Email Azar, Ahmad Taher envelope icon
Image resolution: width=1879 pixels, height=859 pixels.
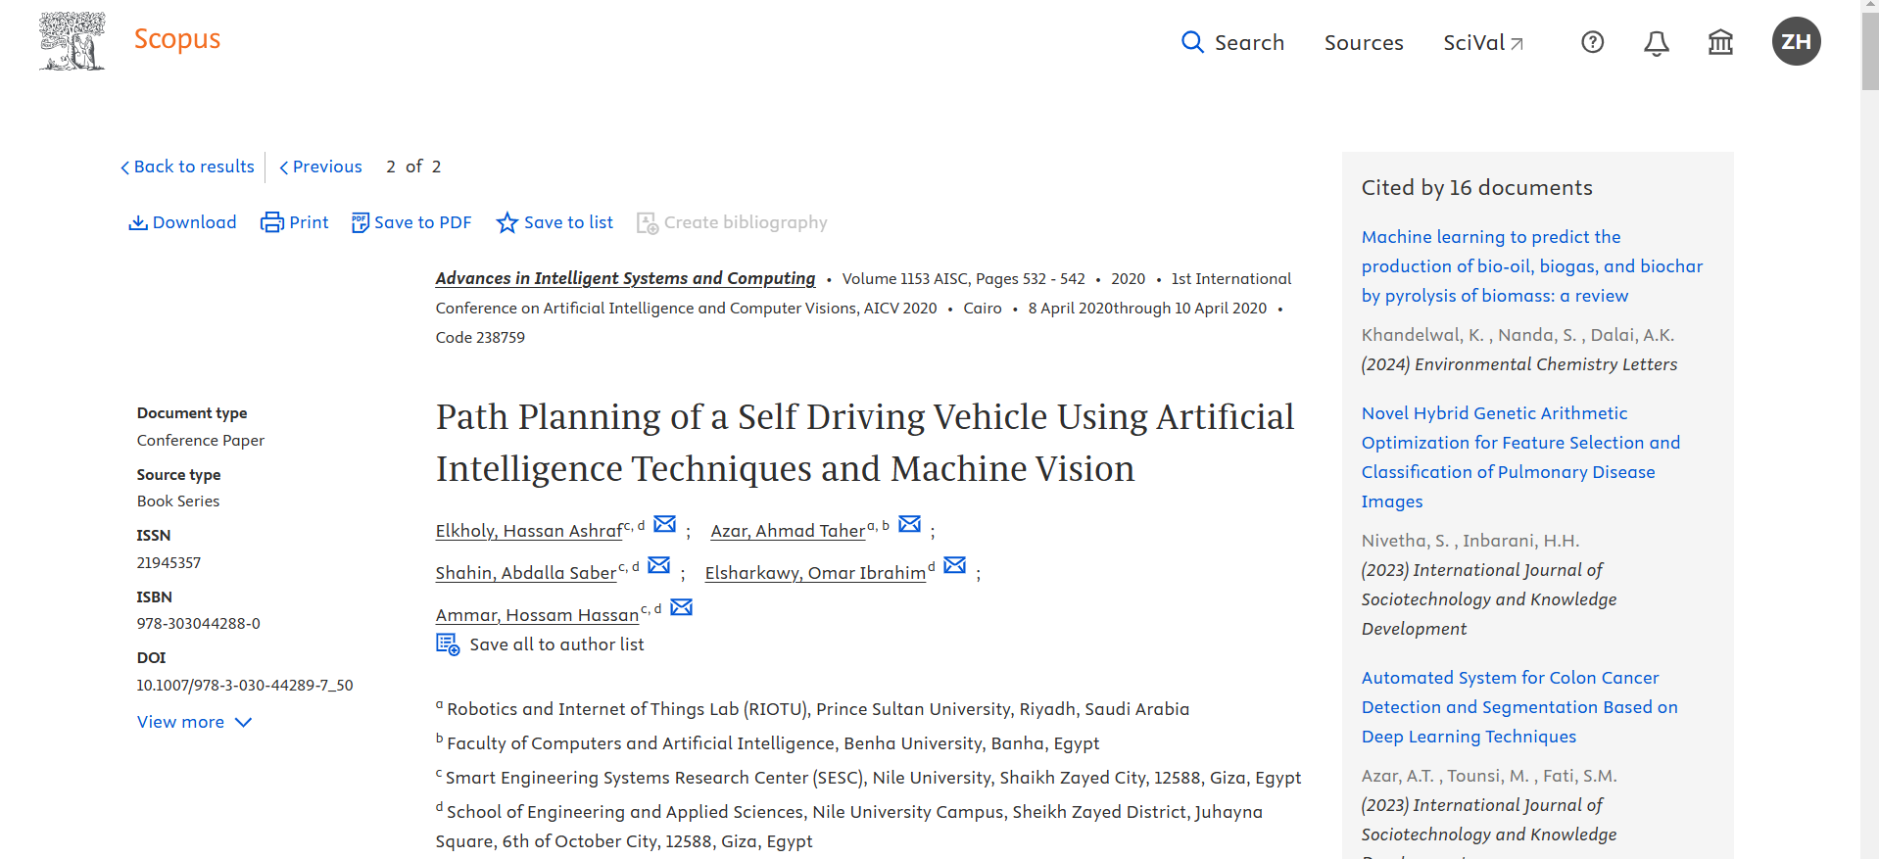(910, 524)
